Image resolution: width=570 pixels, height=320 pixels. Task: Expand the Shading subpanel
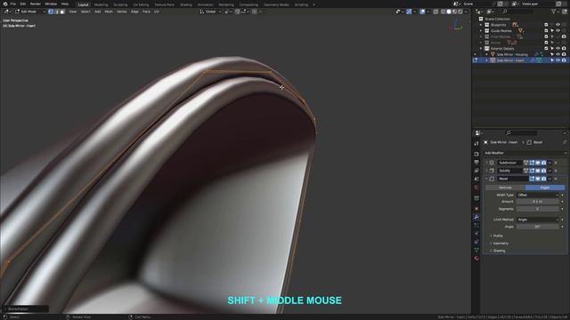[x=499, y=251]
